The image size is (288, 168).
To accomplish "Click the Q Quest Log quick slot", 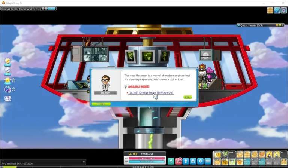I will coord(247,162).
